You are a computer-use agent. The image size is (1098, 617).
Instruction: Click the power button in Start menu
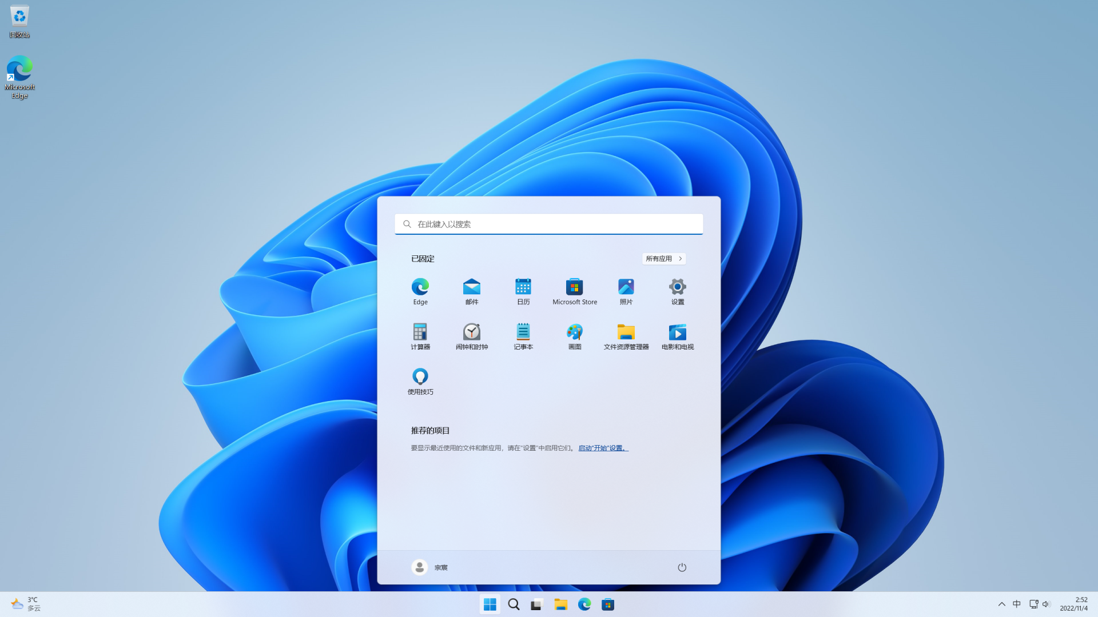(x=681, y=567)
